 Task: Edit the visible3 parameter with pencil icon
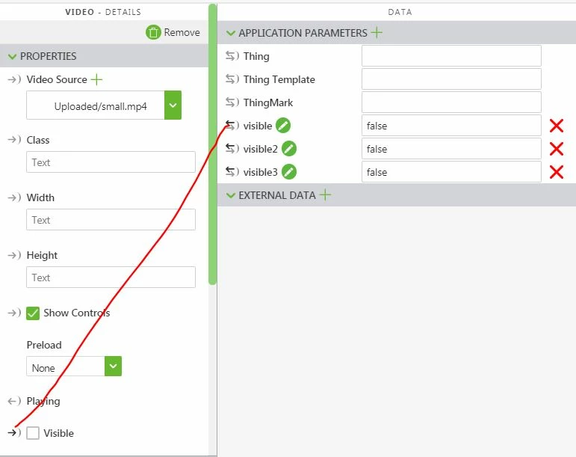pos(288,172)
